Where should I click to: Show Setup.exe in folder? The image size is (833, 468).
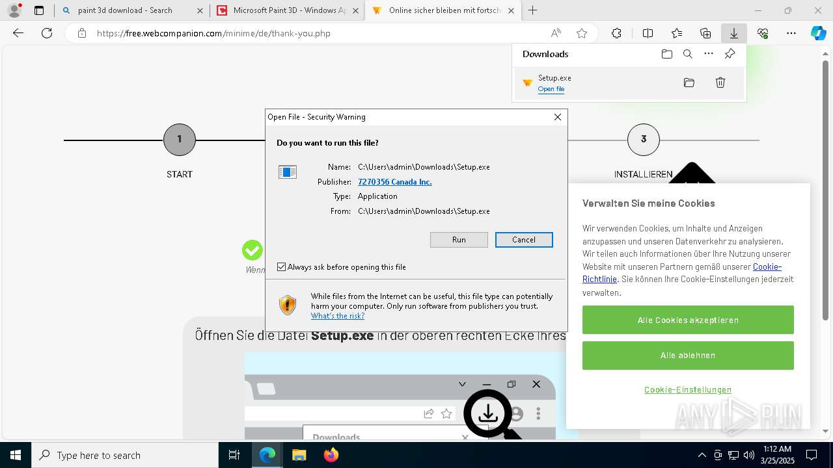point(689,83)
